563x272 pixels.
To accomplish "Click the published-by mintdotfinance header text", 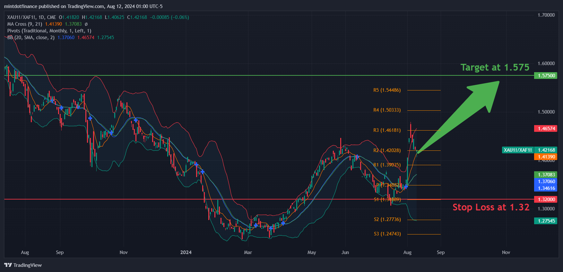I will point(83,6).
